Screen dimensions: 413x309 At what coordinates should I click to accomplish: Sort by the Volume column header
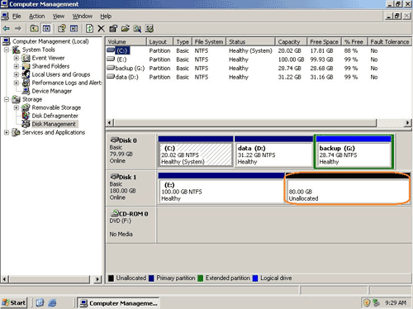(126, 42)
